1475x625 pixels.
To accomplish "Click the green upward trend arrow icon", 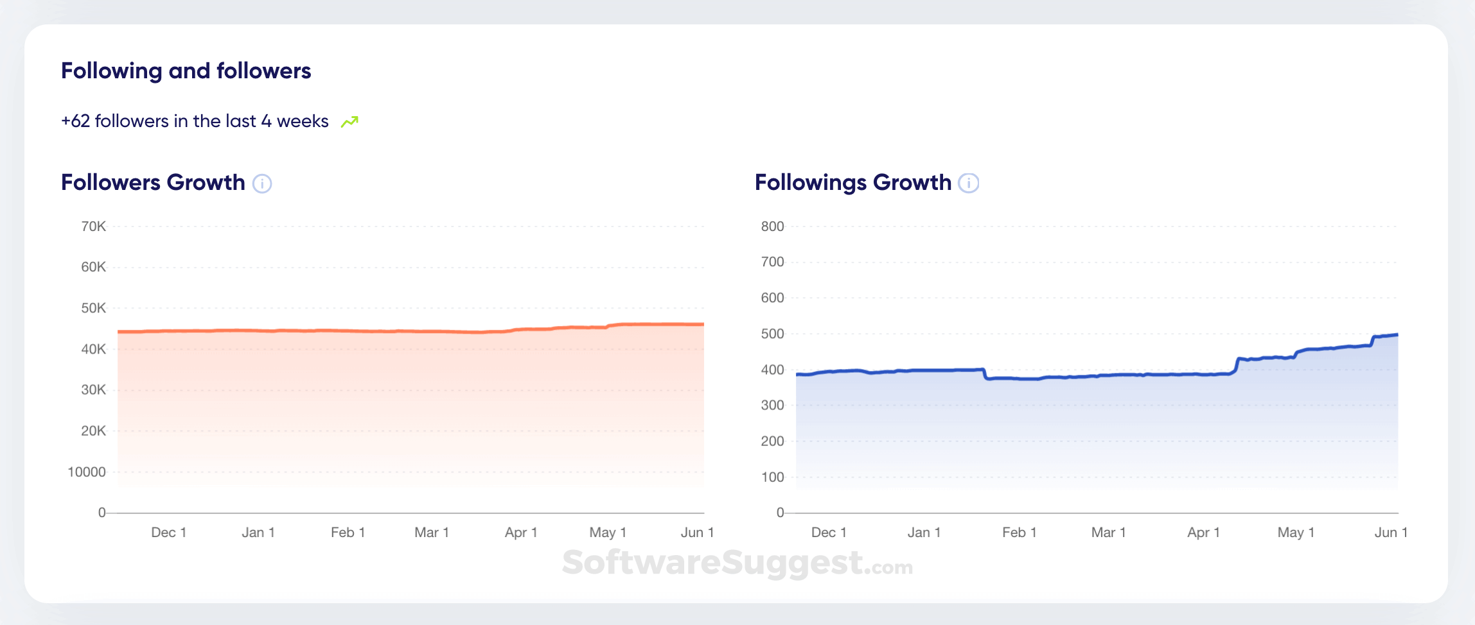I will click(349, 122).
